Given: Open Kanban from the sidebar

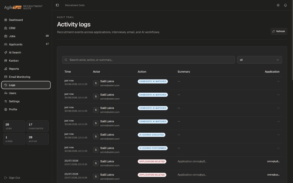Looking at the screenshot, I should pyautogui.click(x=26, y=61).
